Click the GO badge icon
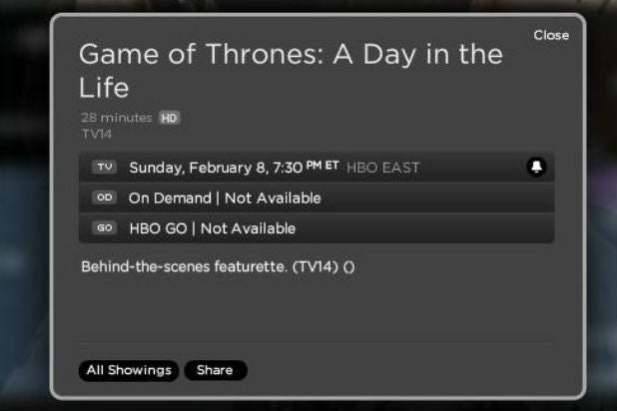This screenshot has width=617, height=411. click(105, 227)
